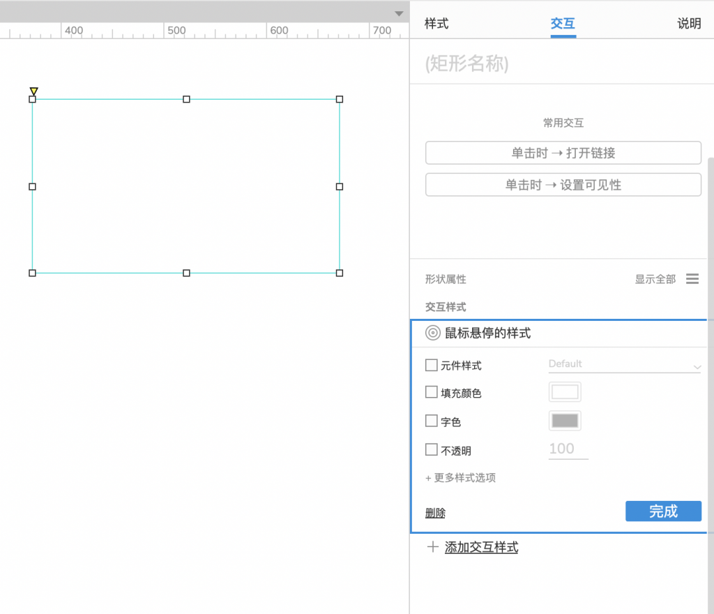Click the target icon beside 鼠标悬停的样式

[432, 334]
